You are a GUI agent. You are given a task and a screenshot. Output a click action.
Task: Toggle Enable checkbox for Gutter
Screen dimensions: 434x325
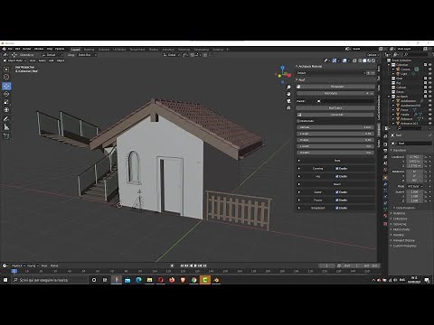coord(337,192)
